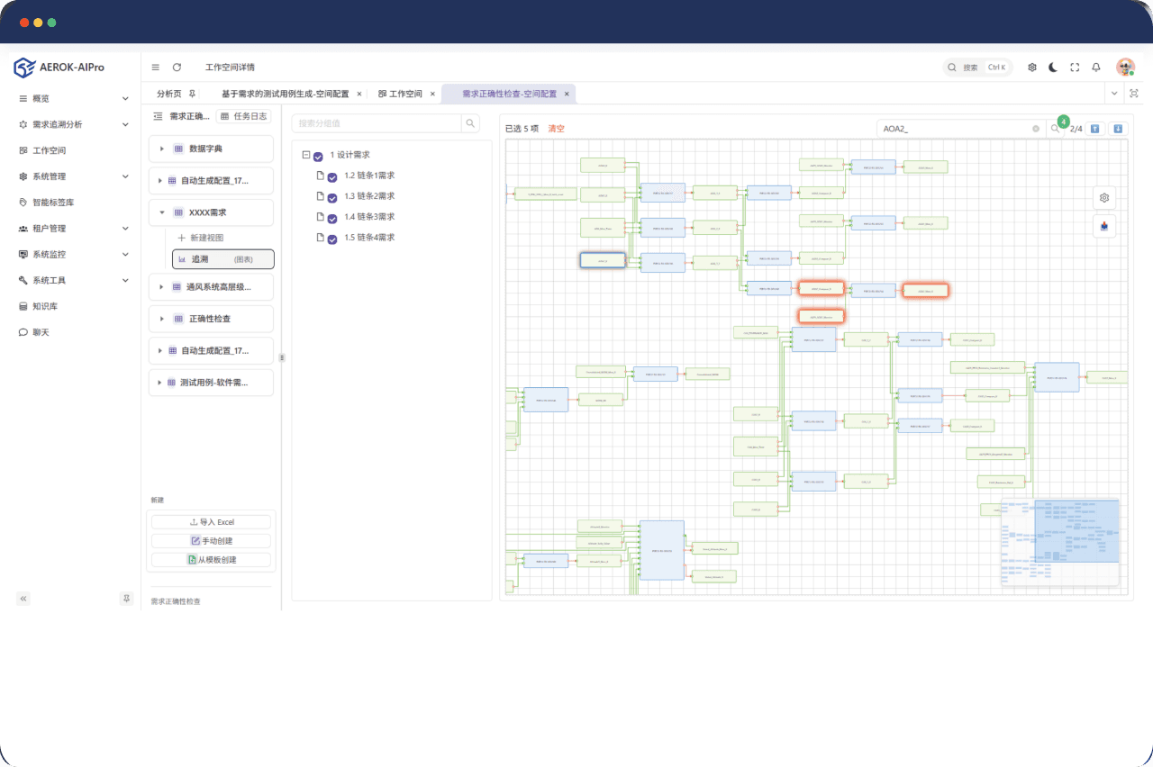Image resolution: width=1153 pixels, height=767 pixels.
Task: Open the diagram canvas settings gear
Action: [1104, 198]
